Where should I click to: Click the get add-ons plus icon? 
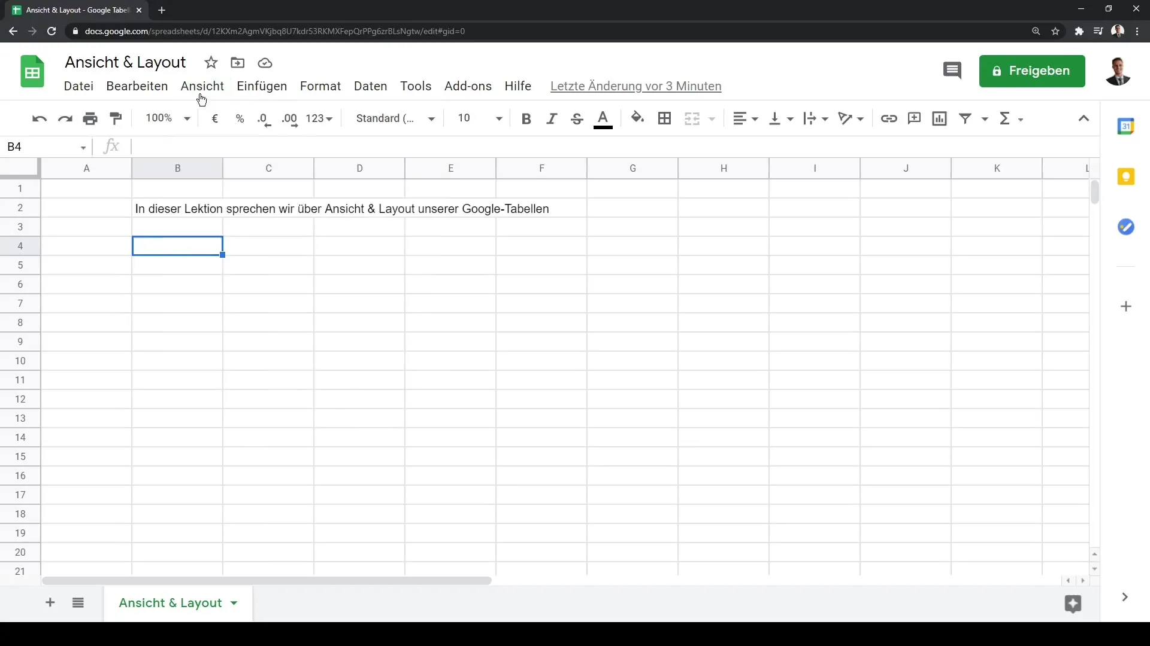(1126, 306)
